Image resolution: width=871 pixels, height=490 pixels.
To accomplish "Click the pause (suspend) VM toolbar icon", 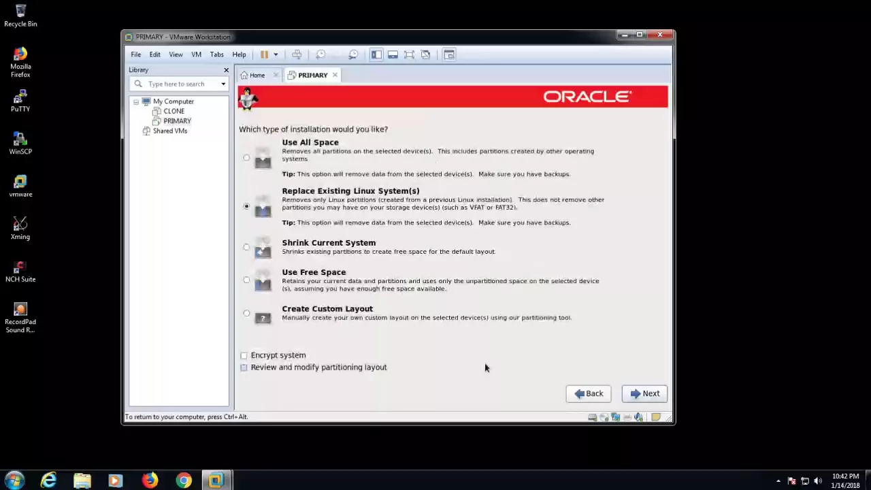I will coord(264,54).
